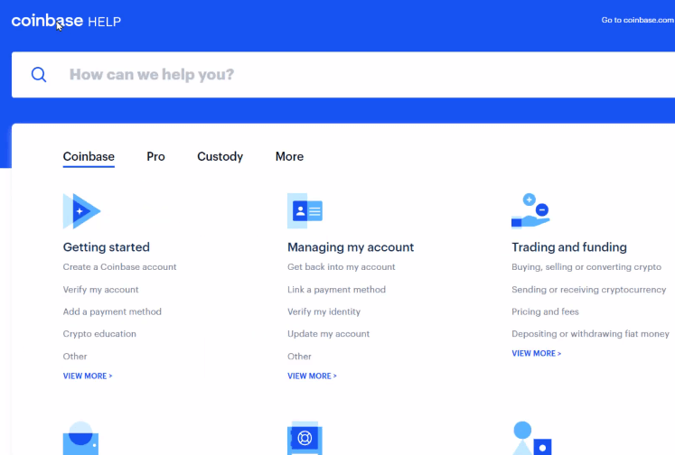
Task: Click the search magnifier icon
Action: tap(39, 74)
